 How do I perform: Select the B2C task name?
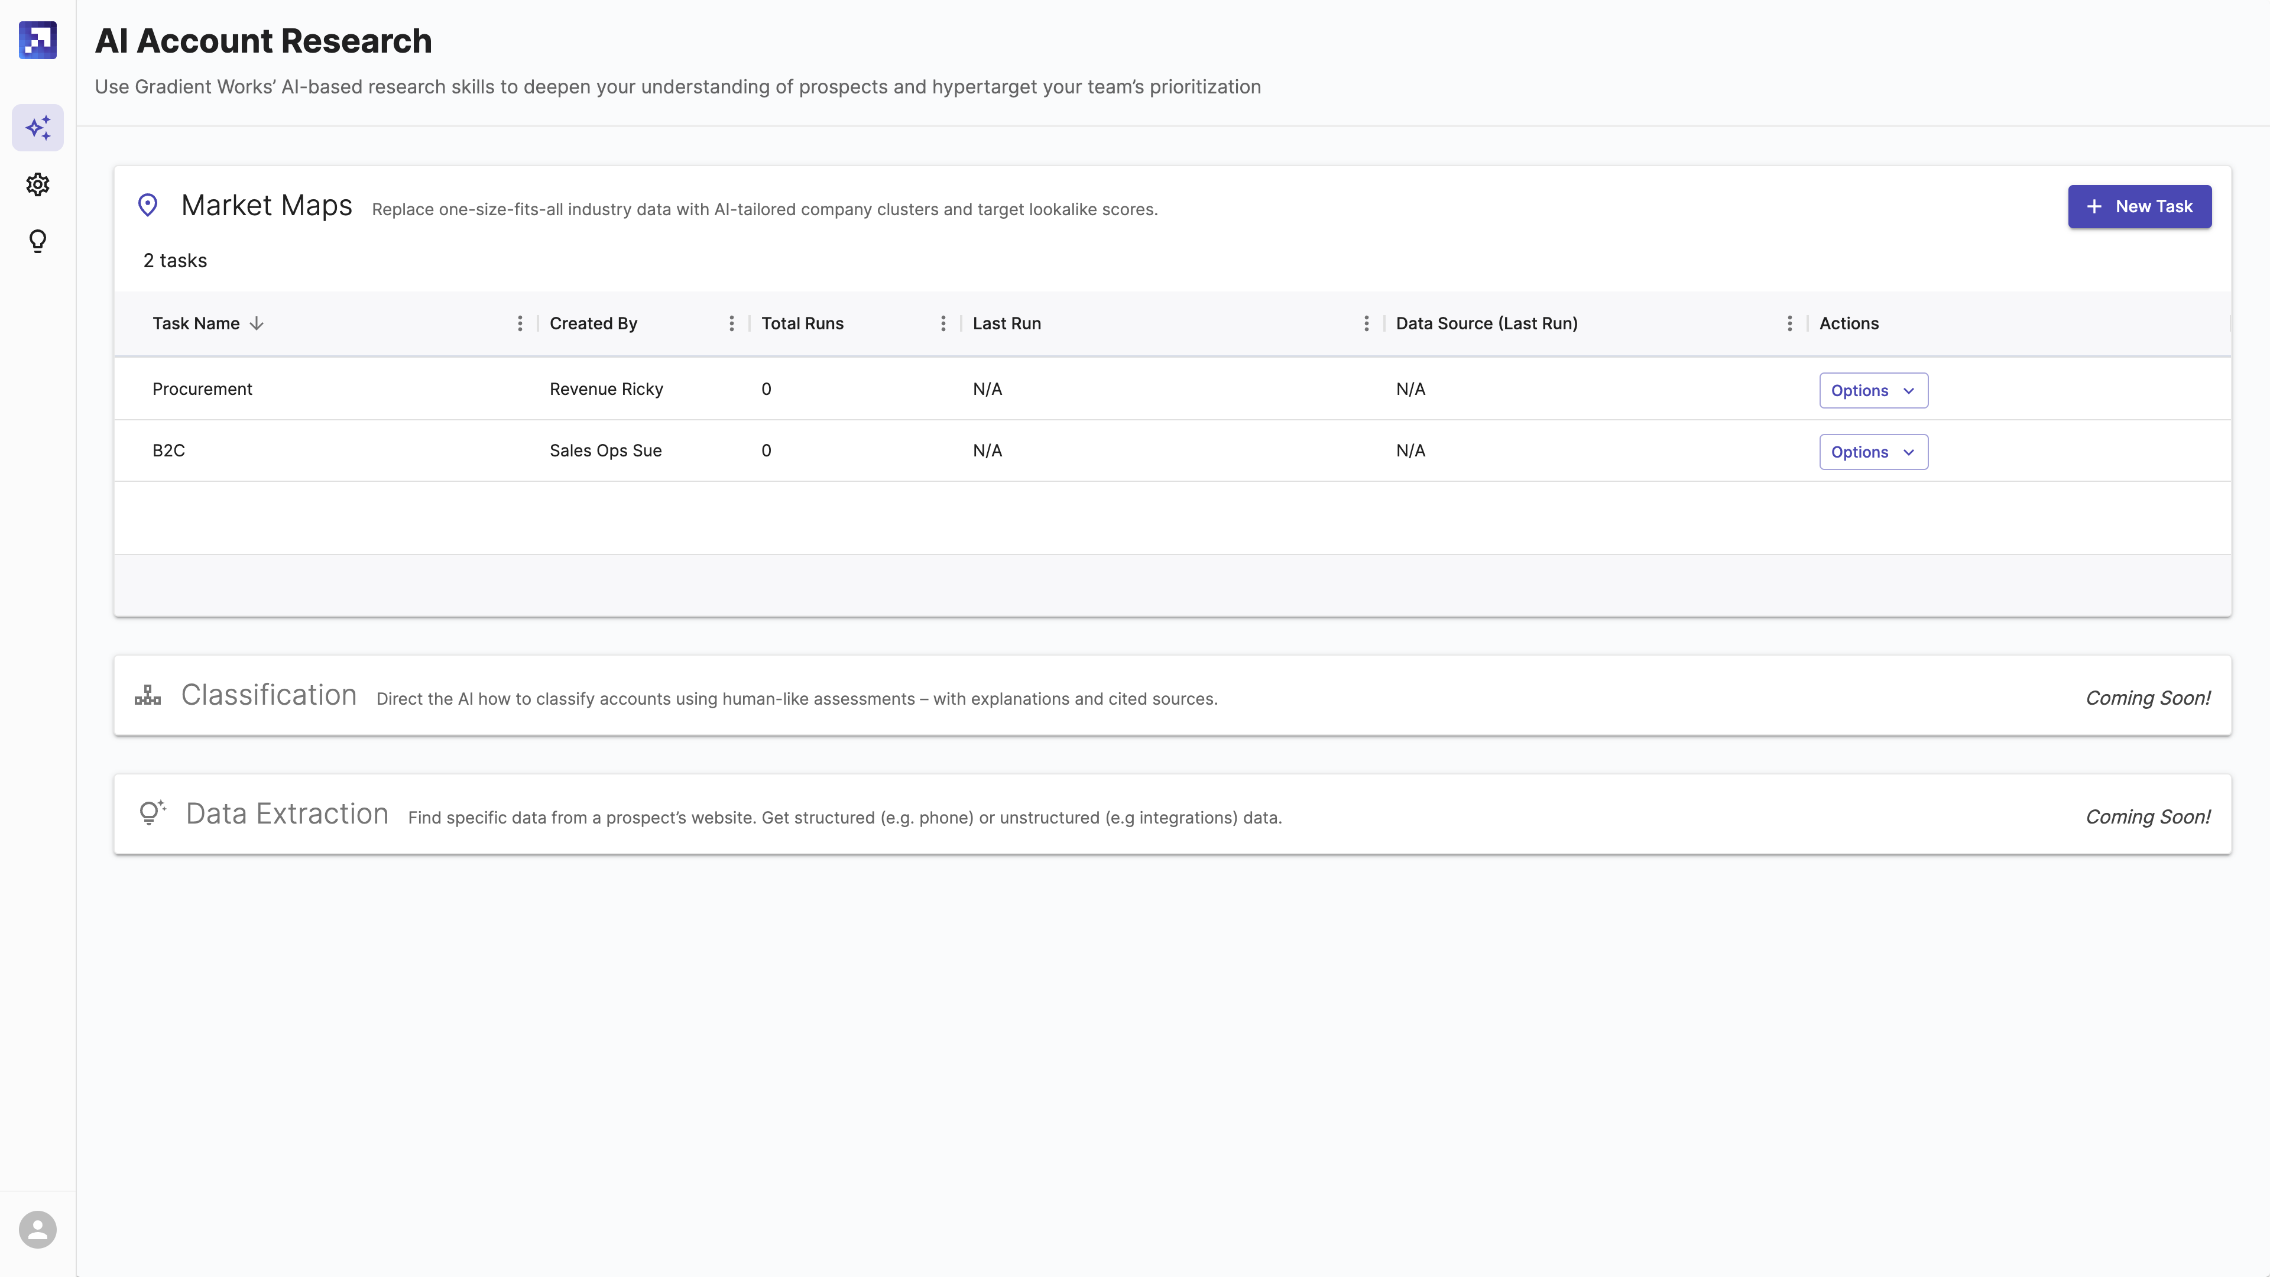pyautogui.click(x=168, y=450)
